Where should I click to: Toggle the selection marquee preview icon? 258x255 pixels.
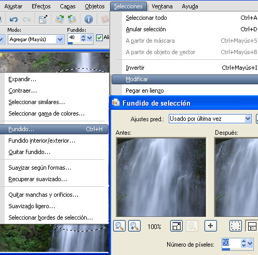pyautogui.click(x=236, y=226)
